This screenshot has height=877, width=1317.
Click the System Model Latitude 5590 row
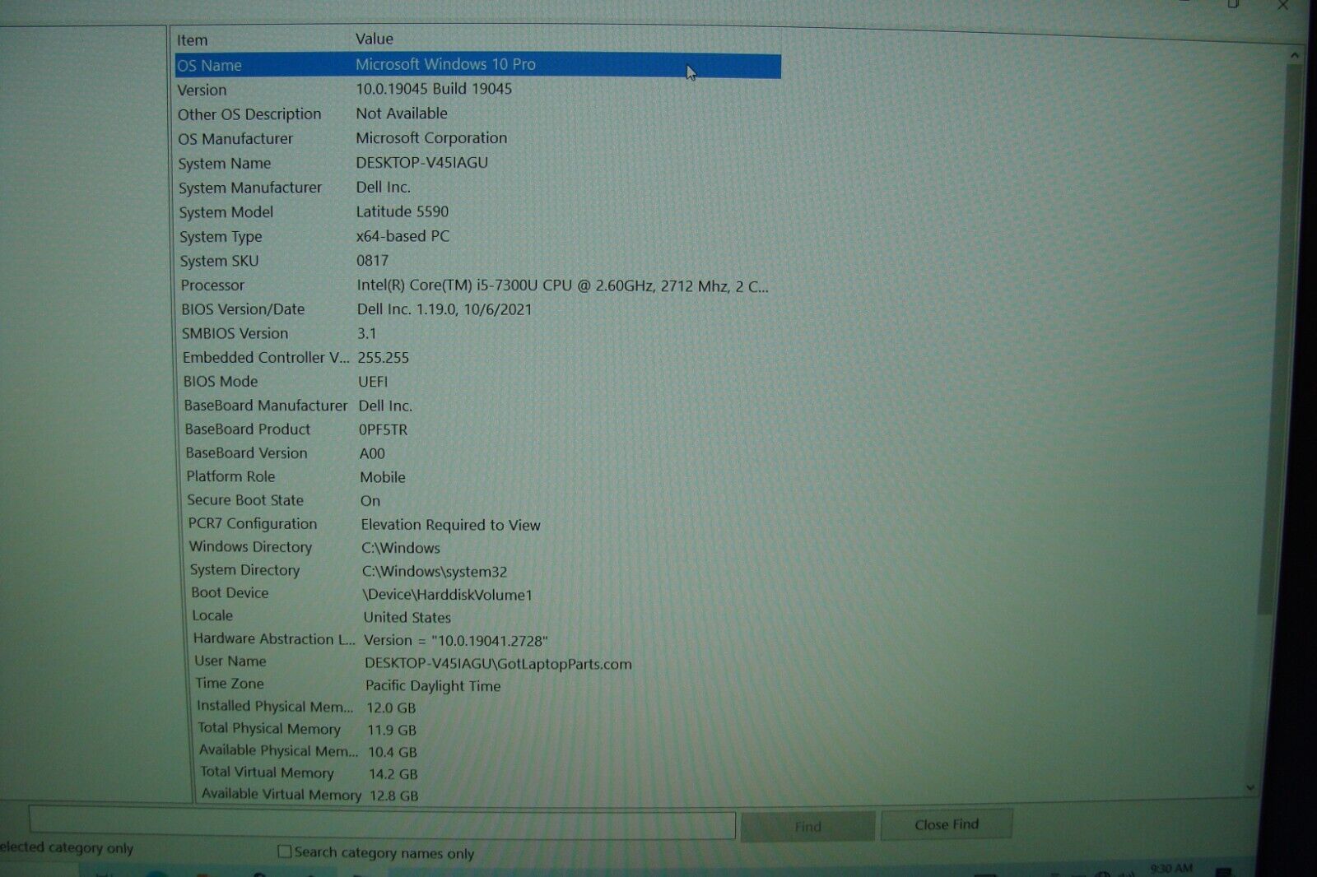pos(478,212)
